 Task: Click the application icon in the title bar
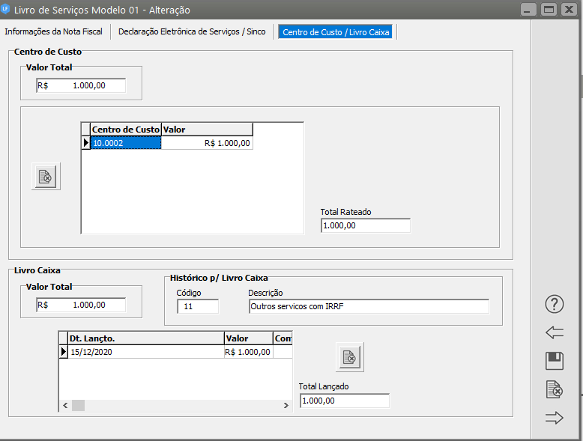pos(7,10)
